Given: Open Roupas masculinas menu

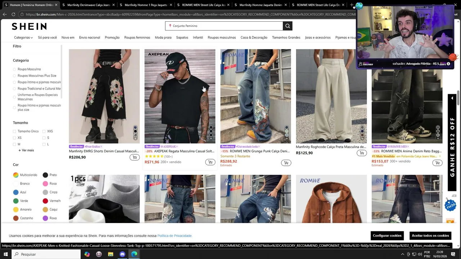Looking at the screenshot, I should (x=221, y=37).
